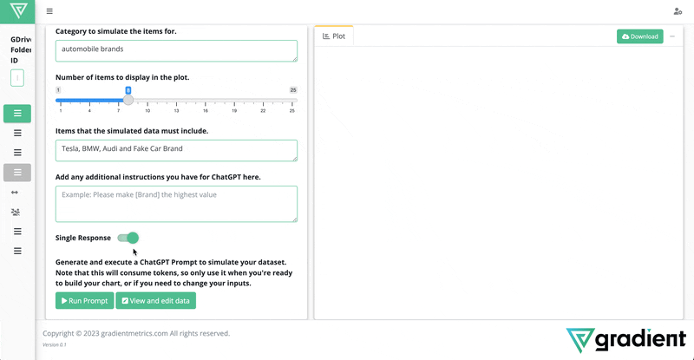Image resolution: width=694 pixels, height=360 pixels.
Task: Toggle the sidebar with the hamburger icon
Action: 49,11
